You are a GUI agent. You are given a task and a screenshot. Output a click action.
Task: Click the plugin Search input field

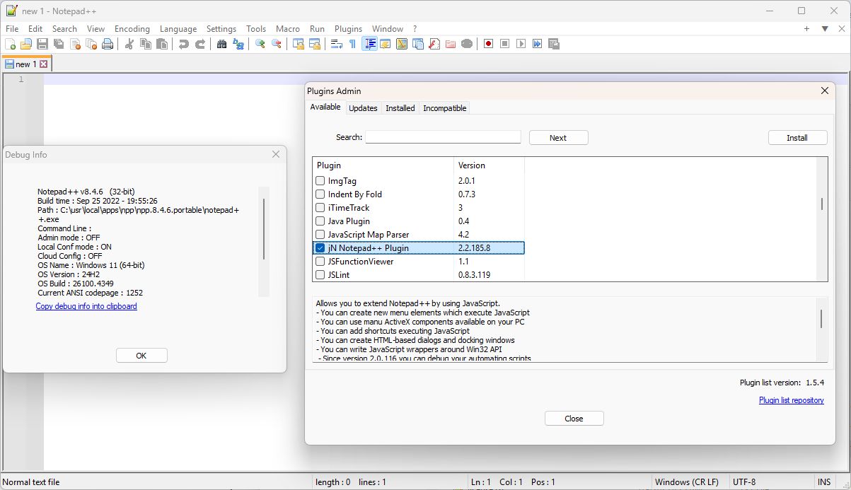point(443,137)
